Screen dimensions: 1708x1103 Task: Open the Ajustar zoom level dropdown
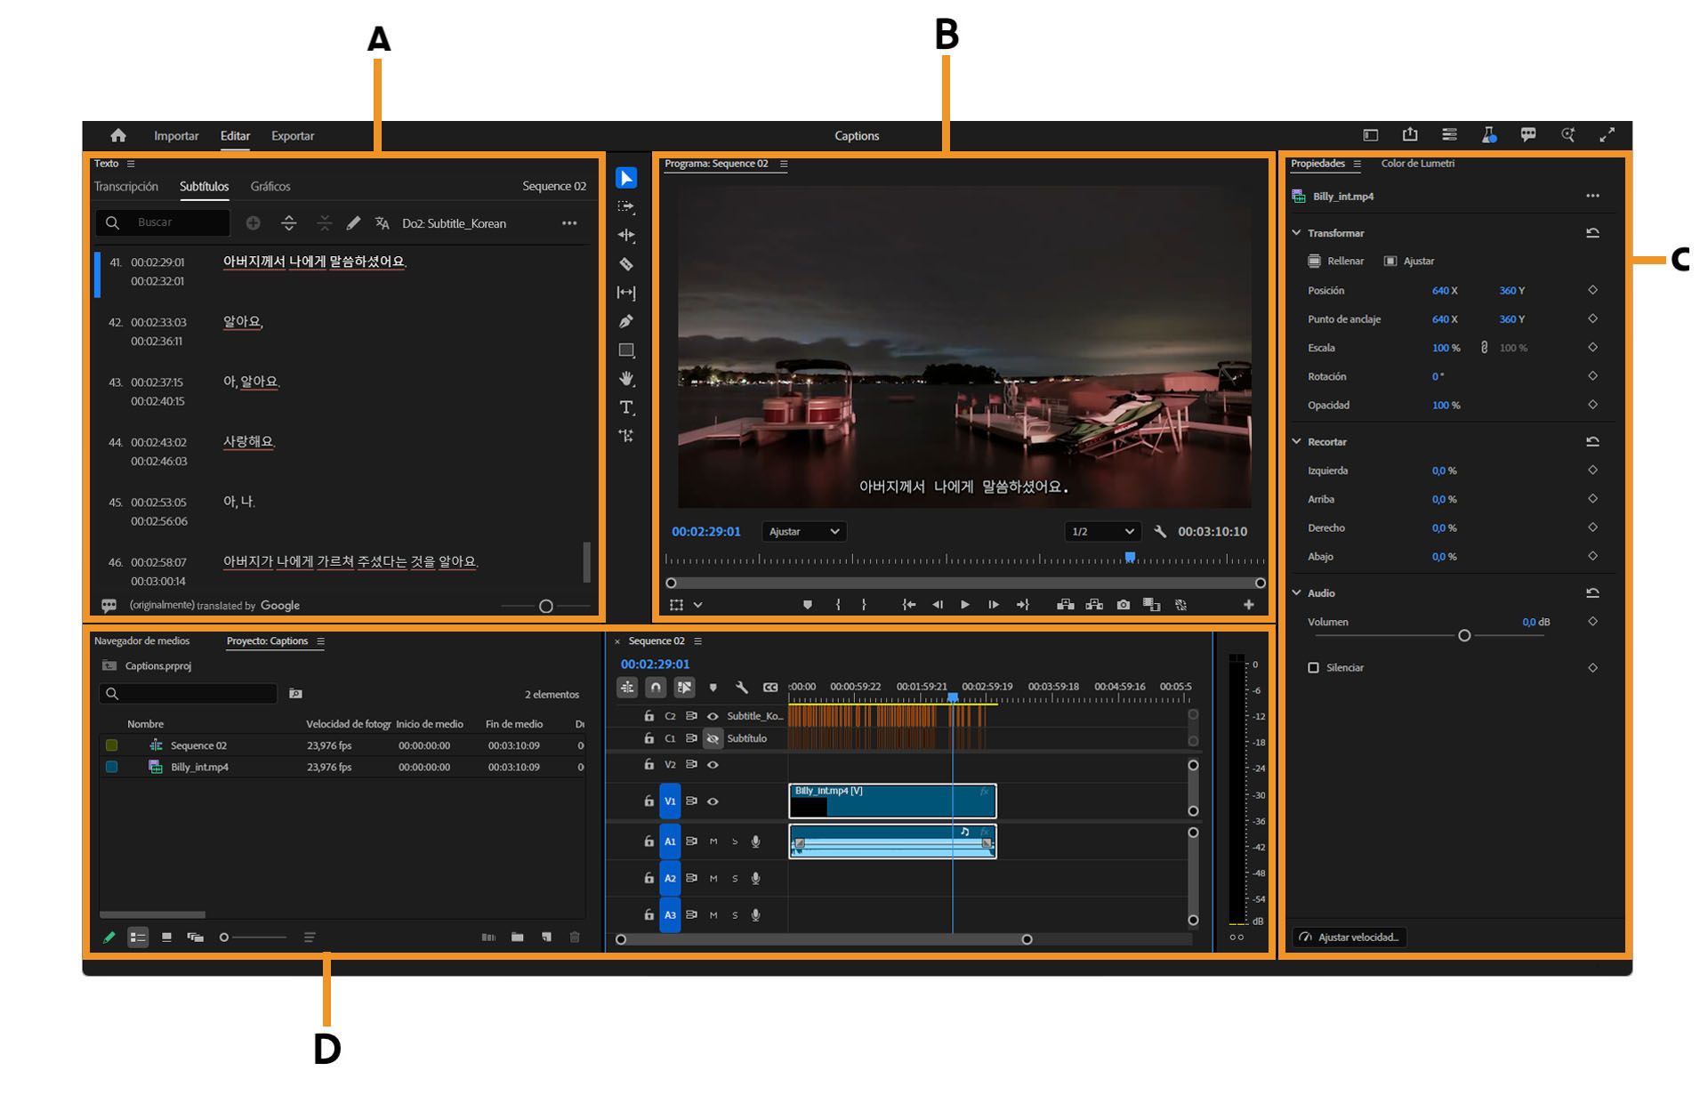click(803, 532)
